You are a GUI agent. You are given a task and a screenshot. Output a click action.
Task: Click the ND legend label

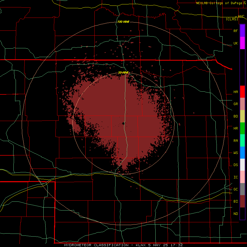click(x=235, y=214)
